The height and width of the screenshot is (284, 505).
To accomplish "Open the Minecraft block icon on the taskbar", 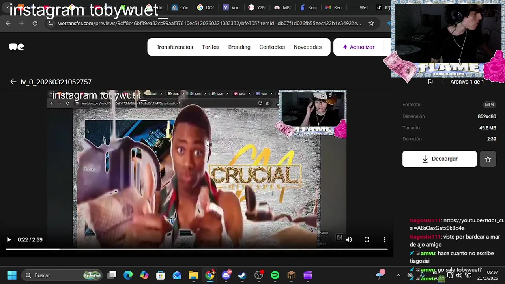I will [x=291, y=275].
